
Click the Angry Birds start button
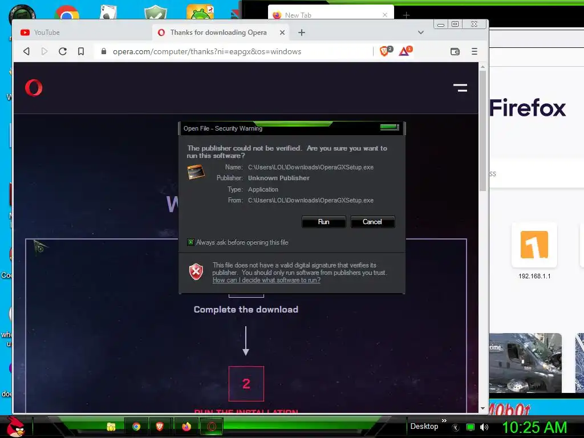15,427
